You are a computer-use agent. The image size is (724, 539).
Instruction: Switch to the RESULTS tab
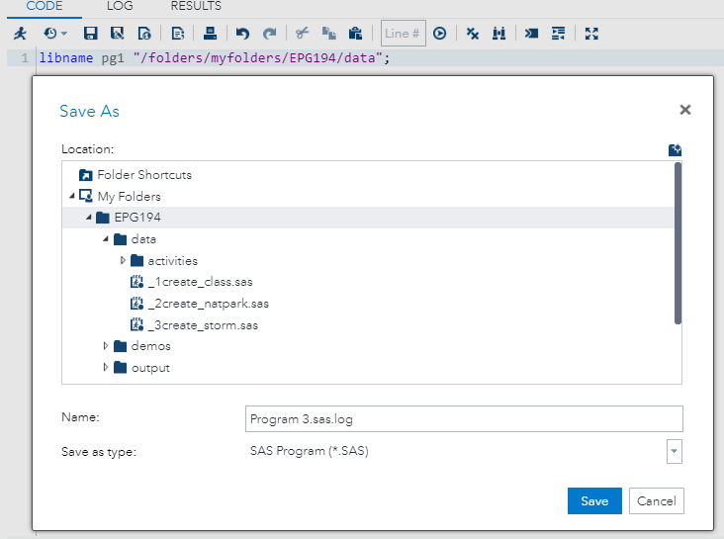point(196,6)
